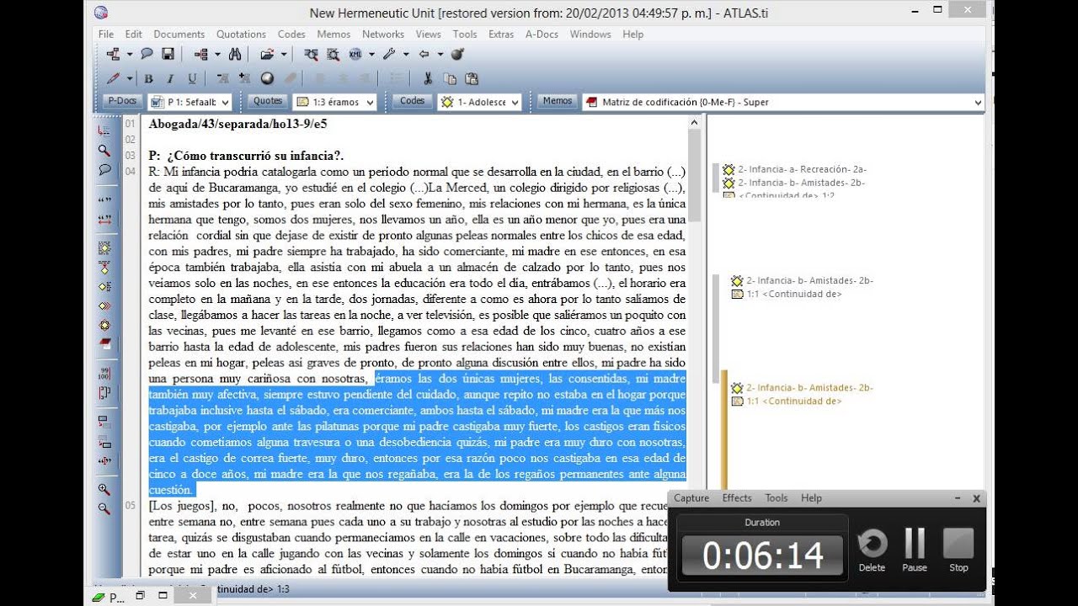Open the Capture menu in the recorder window
The width and height of the screenshot is (1078, 606).
click(691, 498)
